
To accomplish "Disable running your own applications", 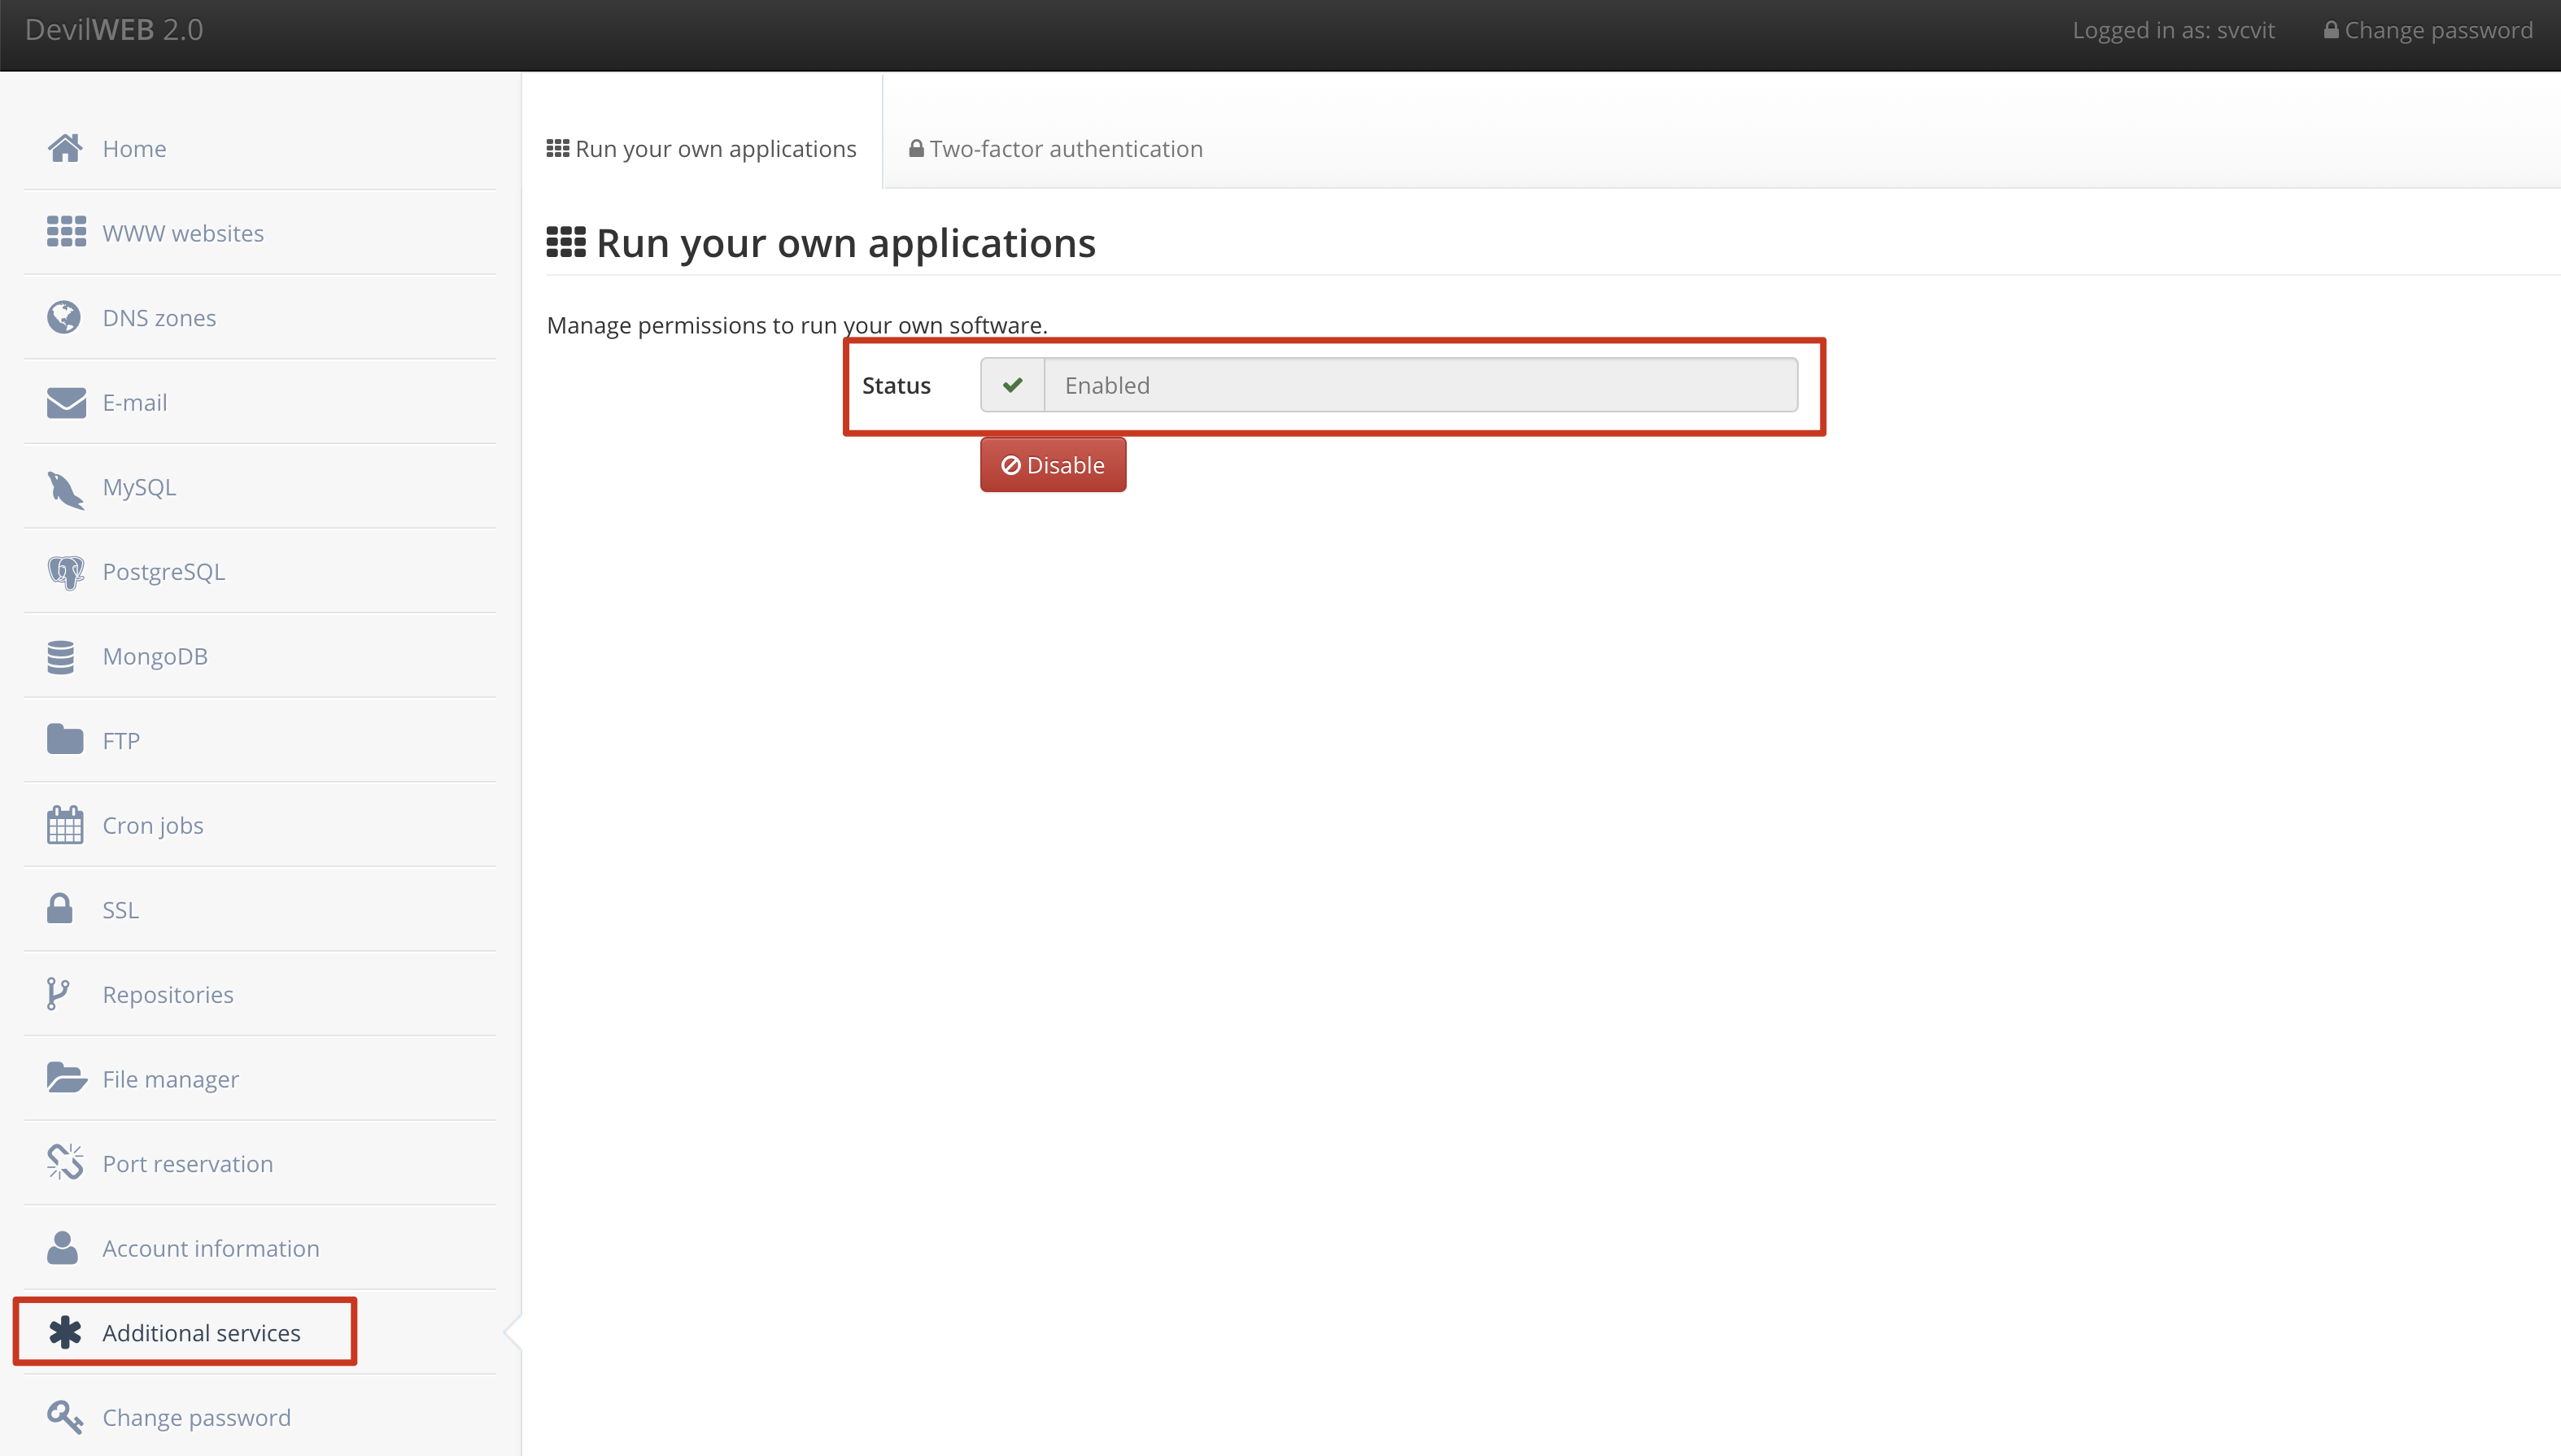I will tap(1052, 464).
